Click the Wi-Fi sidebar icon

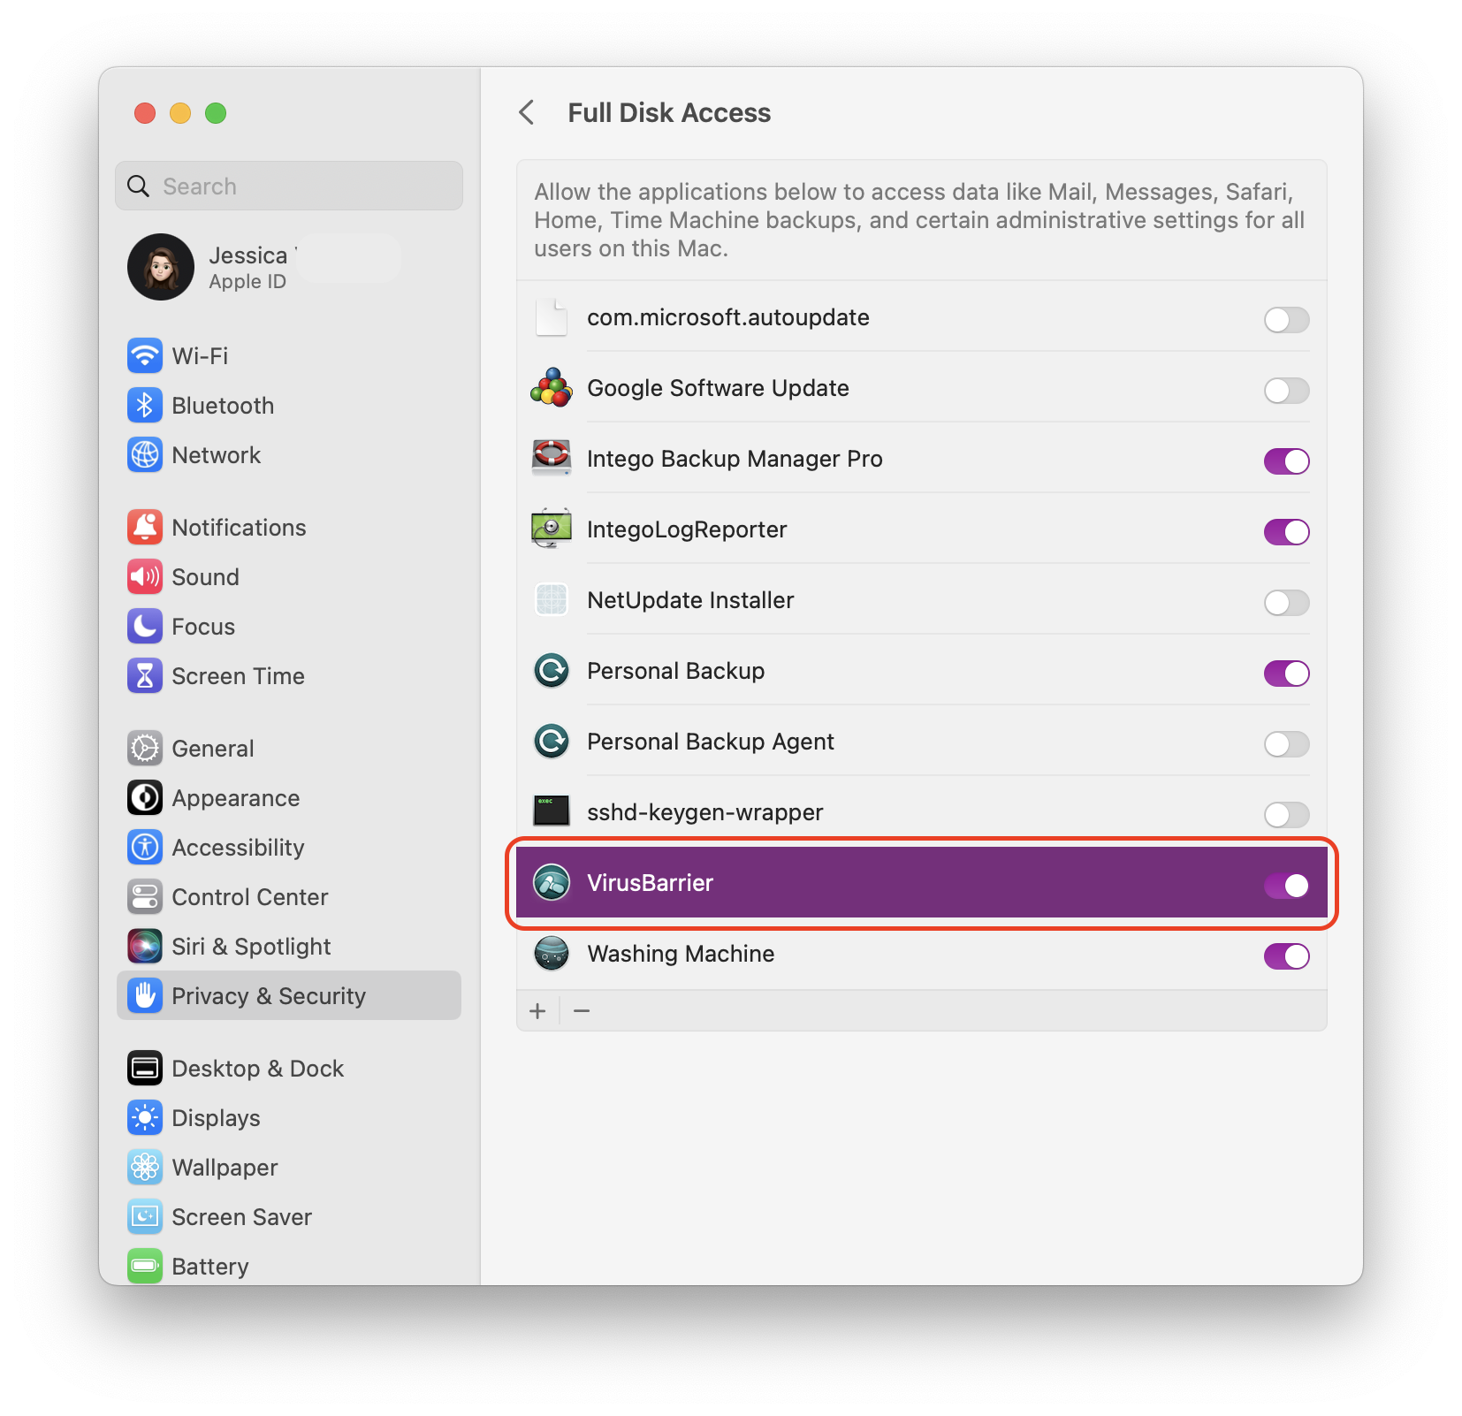[145, 356]
